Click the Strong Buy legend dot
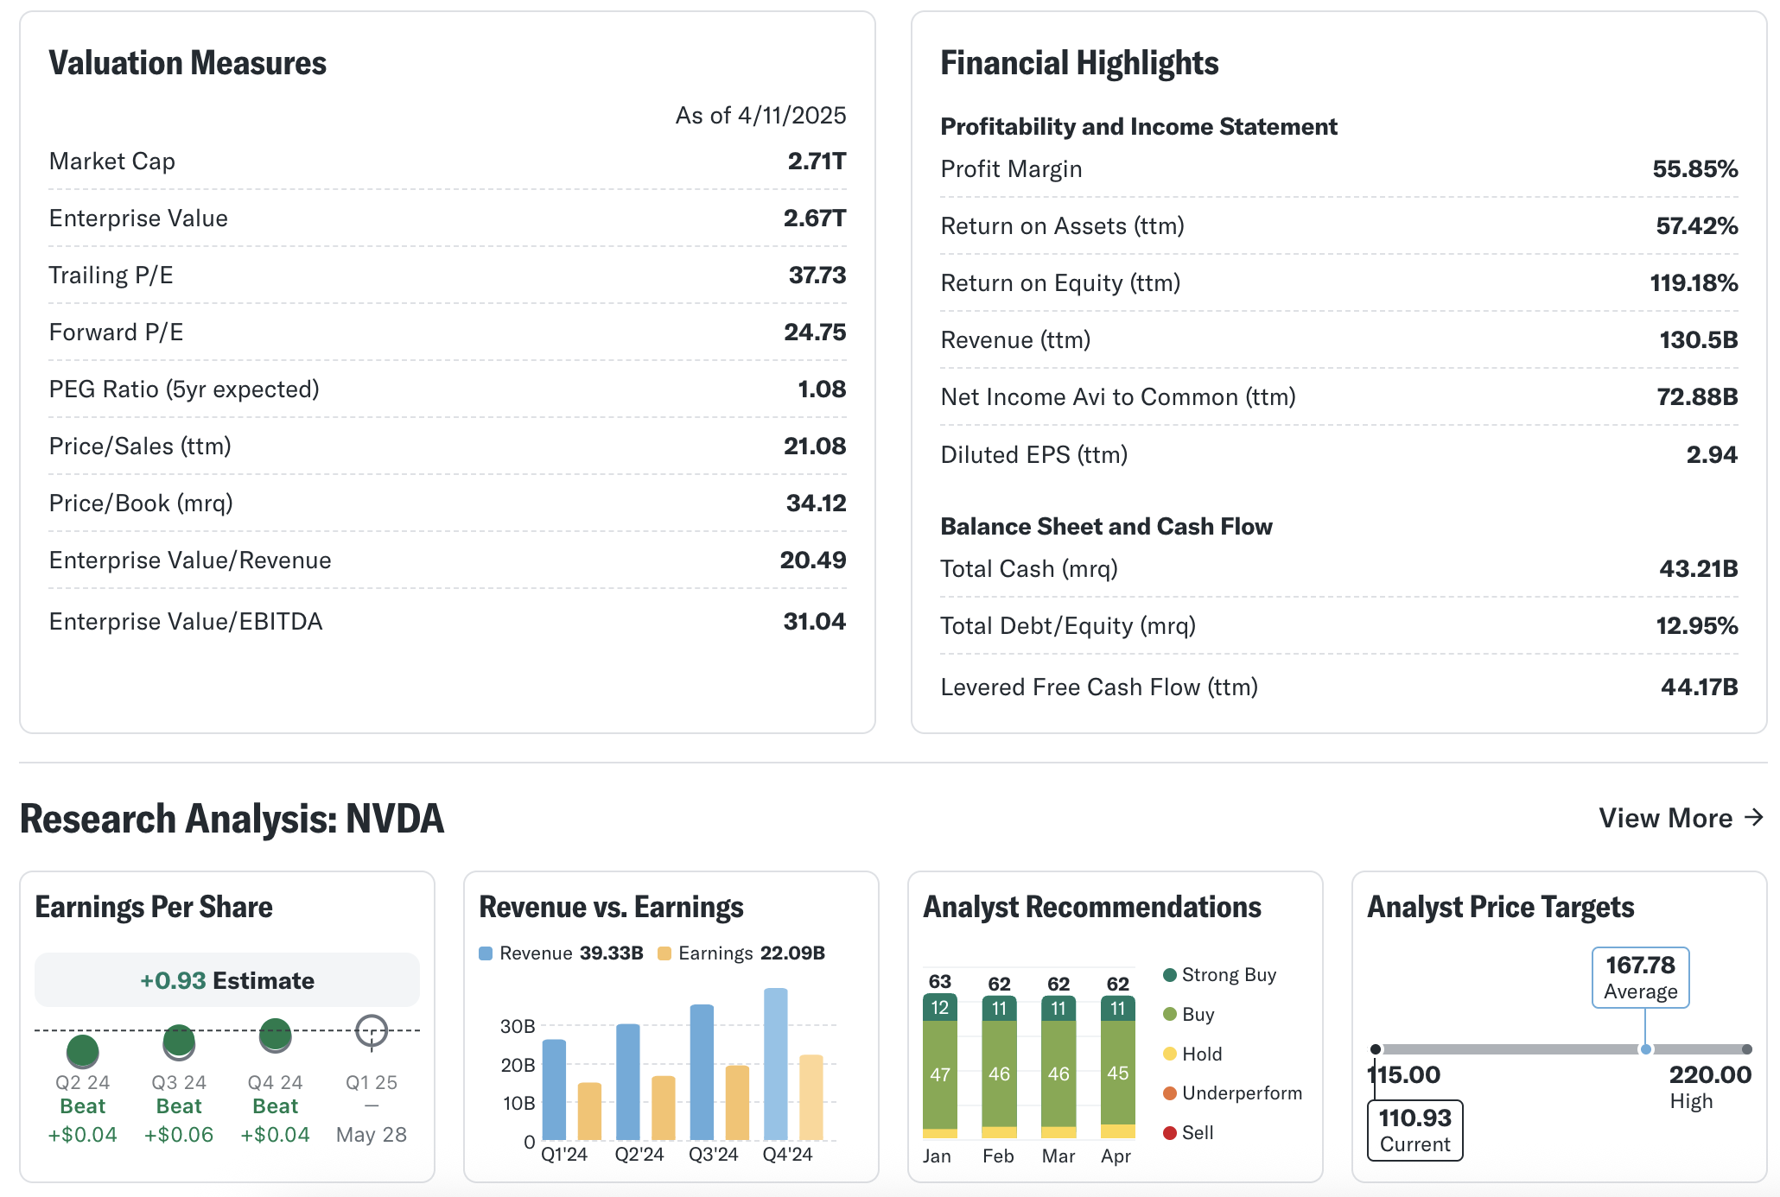The image size is (1780, 1197). (1170, 975)
